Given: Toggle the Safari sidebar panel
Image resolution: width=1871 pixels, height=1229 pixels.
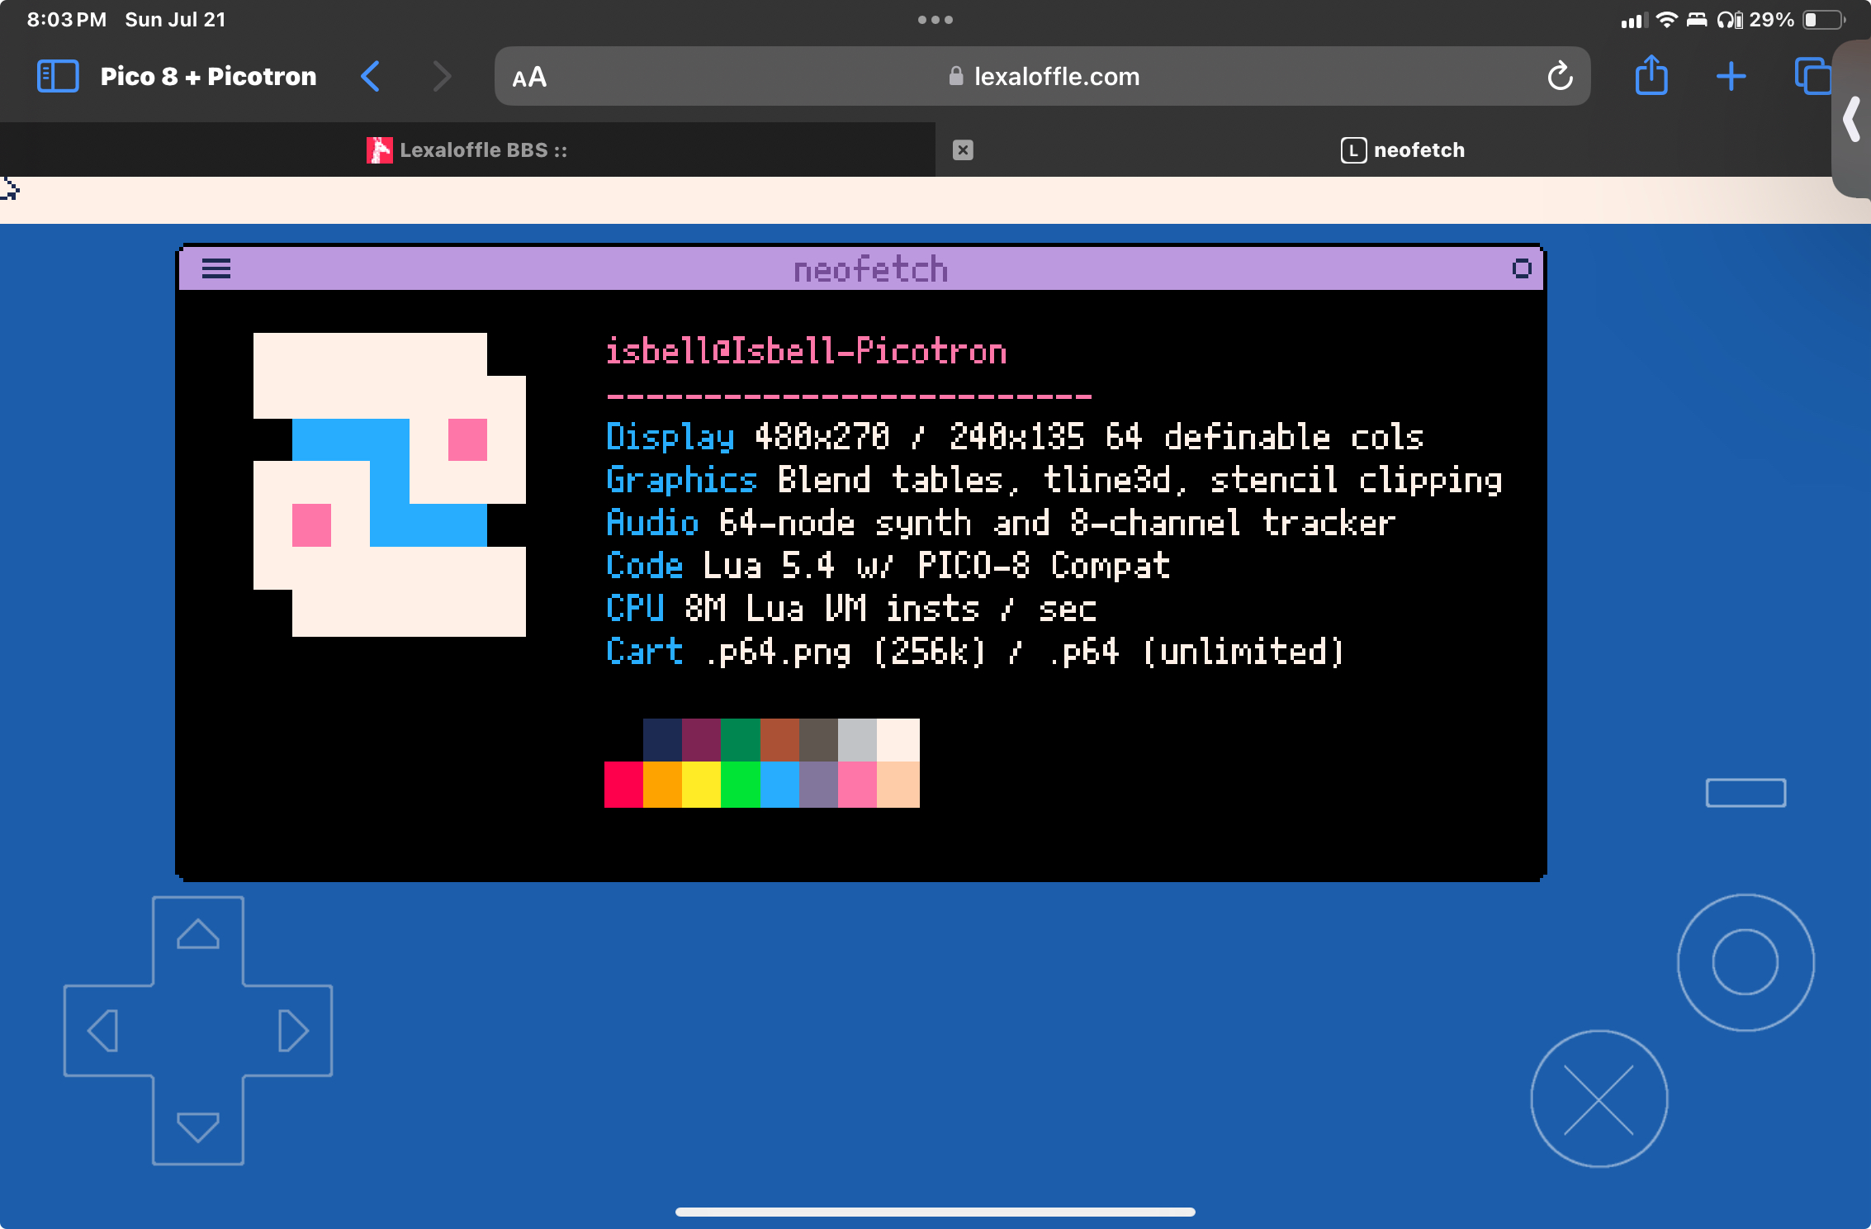Looking at the screenshot, I should coord(58,76).
